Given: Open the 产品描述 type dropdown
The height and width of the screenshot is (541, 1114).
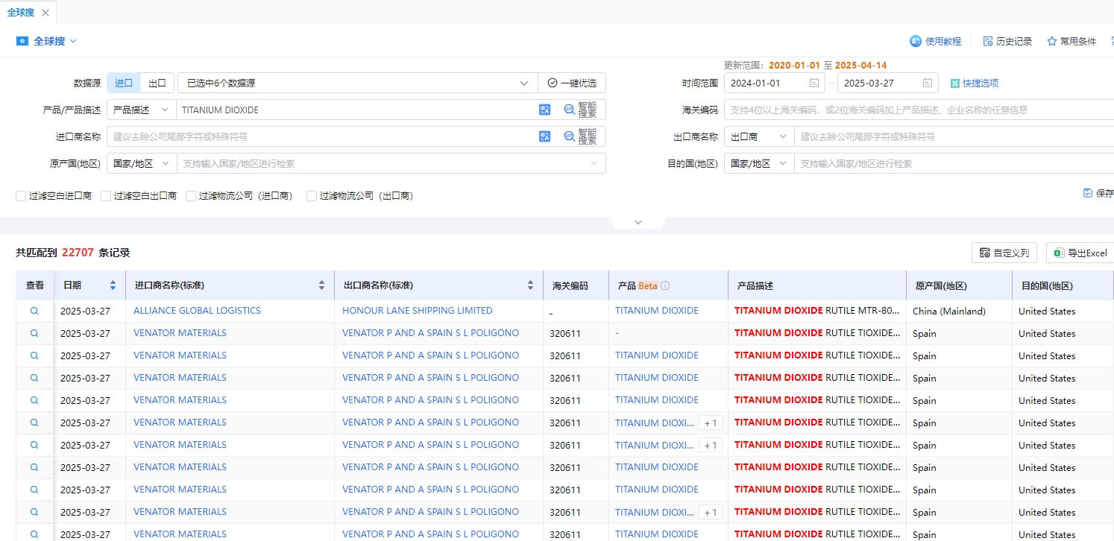Looking at the screenshot, I should pos(142,110).
